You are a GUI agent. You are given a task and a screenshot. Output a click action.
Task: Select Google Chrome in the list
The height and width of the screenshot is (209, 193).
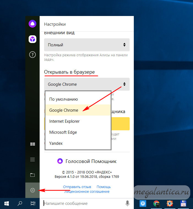pos(78,110)
